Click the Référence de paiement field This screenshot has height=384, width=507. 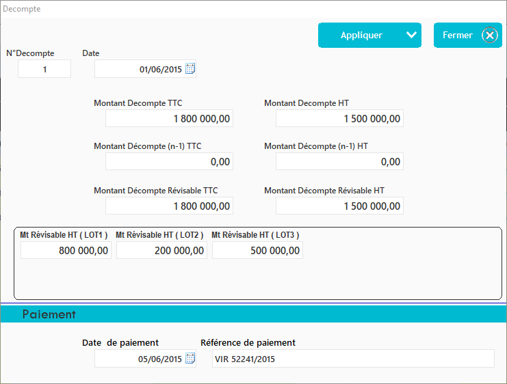(x=352, y=359)
